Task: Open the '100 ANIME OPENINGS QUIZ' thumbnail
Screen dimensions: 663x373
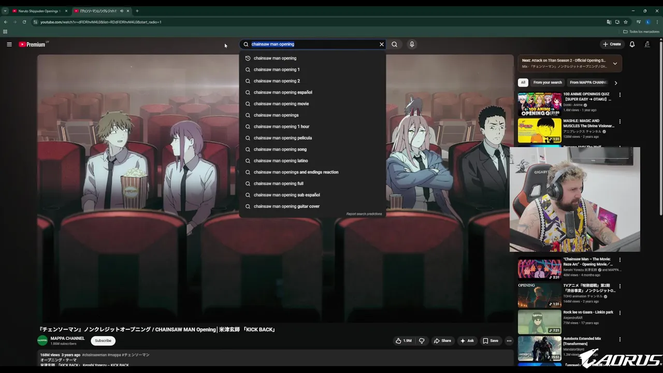Action: 539,104
